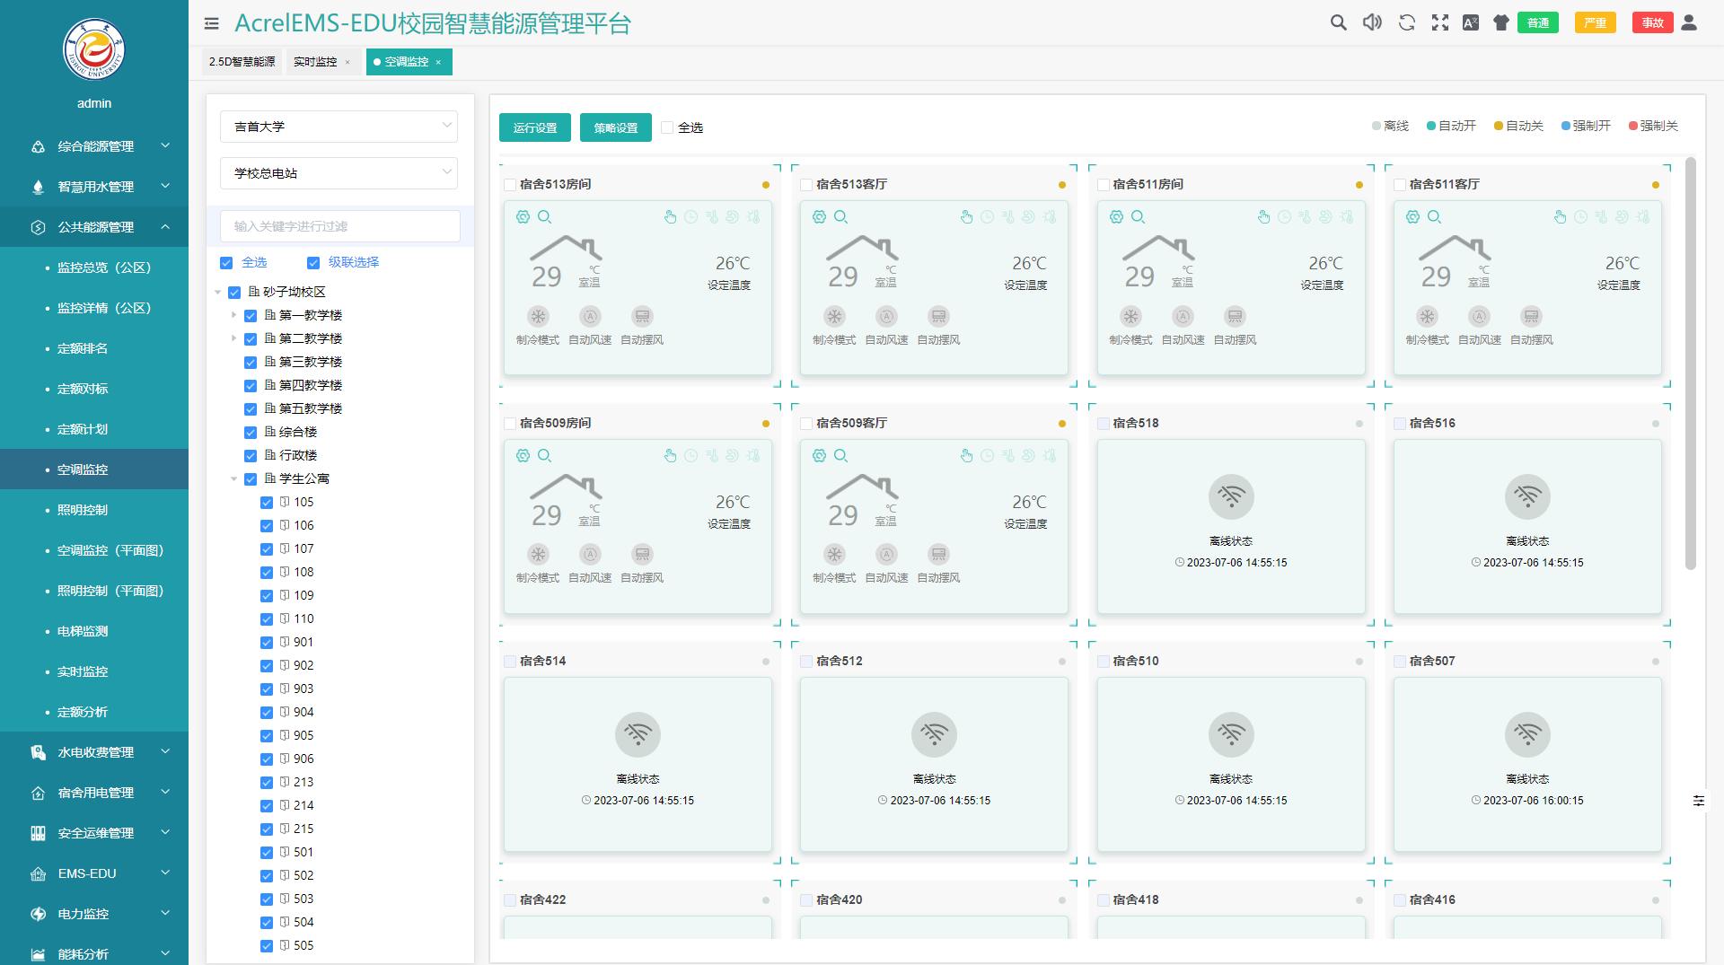Click the theme shirt icon
This screenshot has width=1724, height=965.
coord(1501,23)
